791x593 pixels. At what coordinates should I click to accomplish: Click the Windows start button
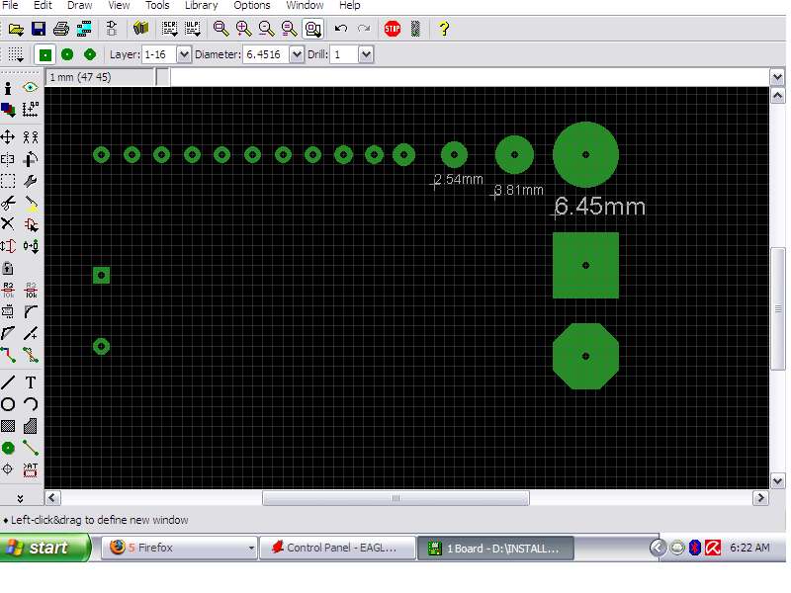[45, 548]
